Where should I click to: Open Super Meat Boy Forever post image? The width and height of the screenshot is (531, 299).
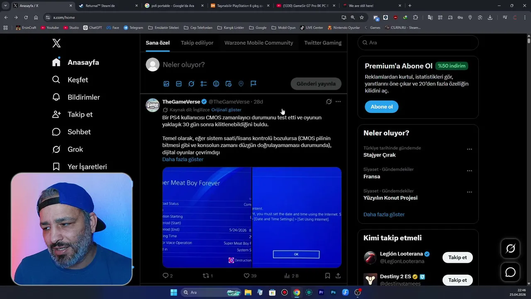point(207,217)
